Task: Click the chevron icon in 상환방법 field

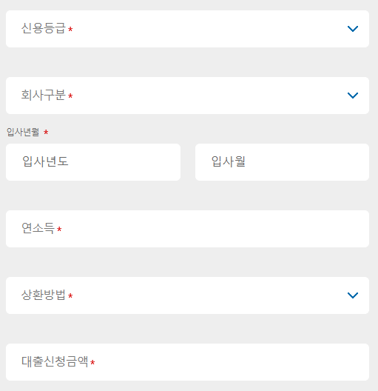Action: [353, 295]
